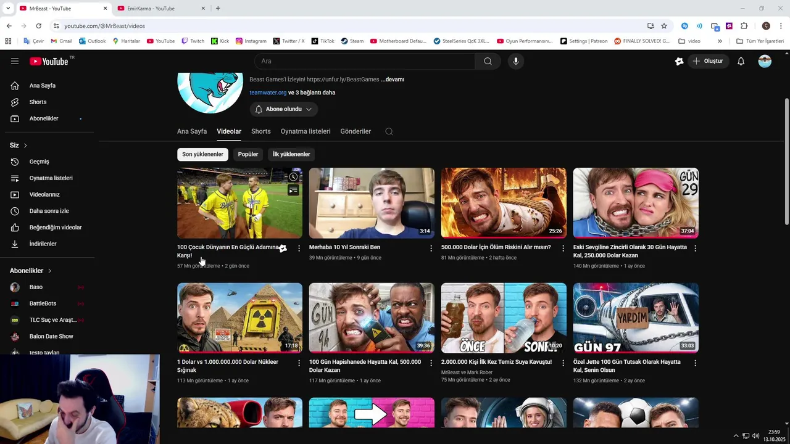This screenshot has height=444, width=790.
Task: Open the video bookmarks folder
Action: [689, 41]
